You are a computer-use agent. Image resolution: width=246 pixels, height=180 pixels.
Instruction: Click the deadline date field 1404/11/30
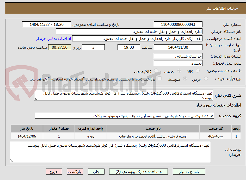tap(178, 47)
